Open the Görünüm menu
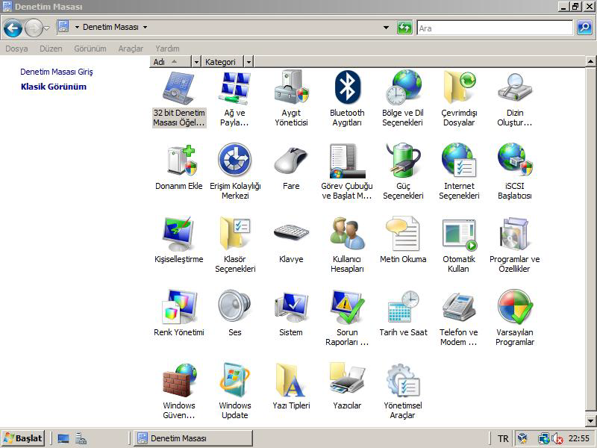Screen dimensions: 597x448 tap(90, 49)
